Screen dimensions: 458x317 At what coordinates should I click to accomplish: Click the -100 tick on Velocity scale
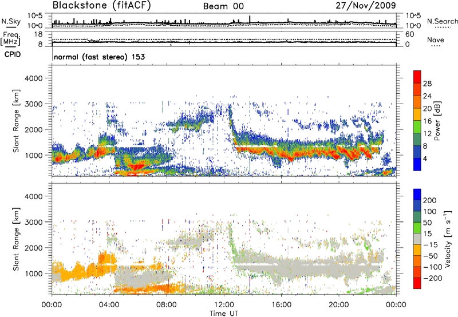(432, 267)
